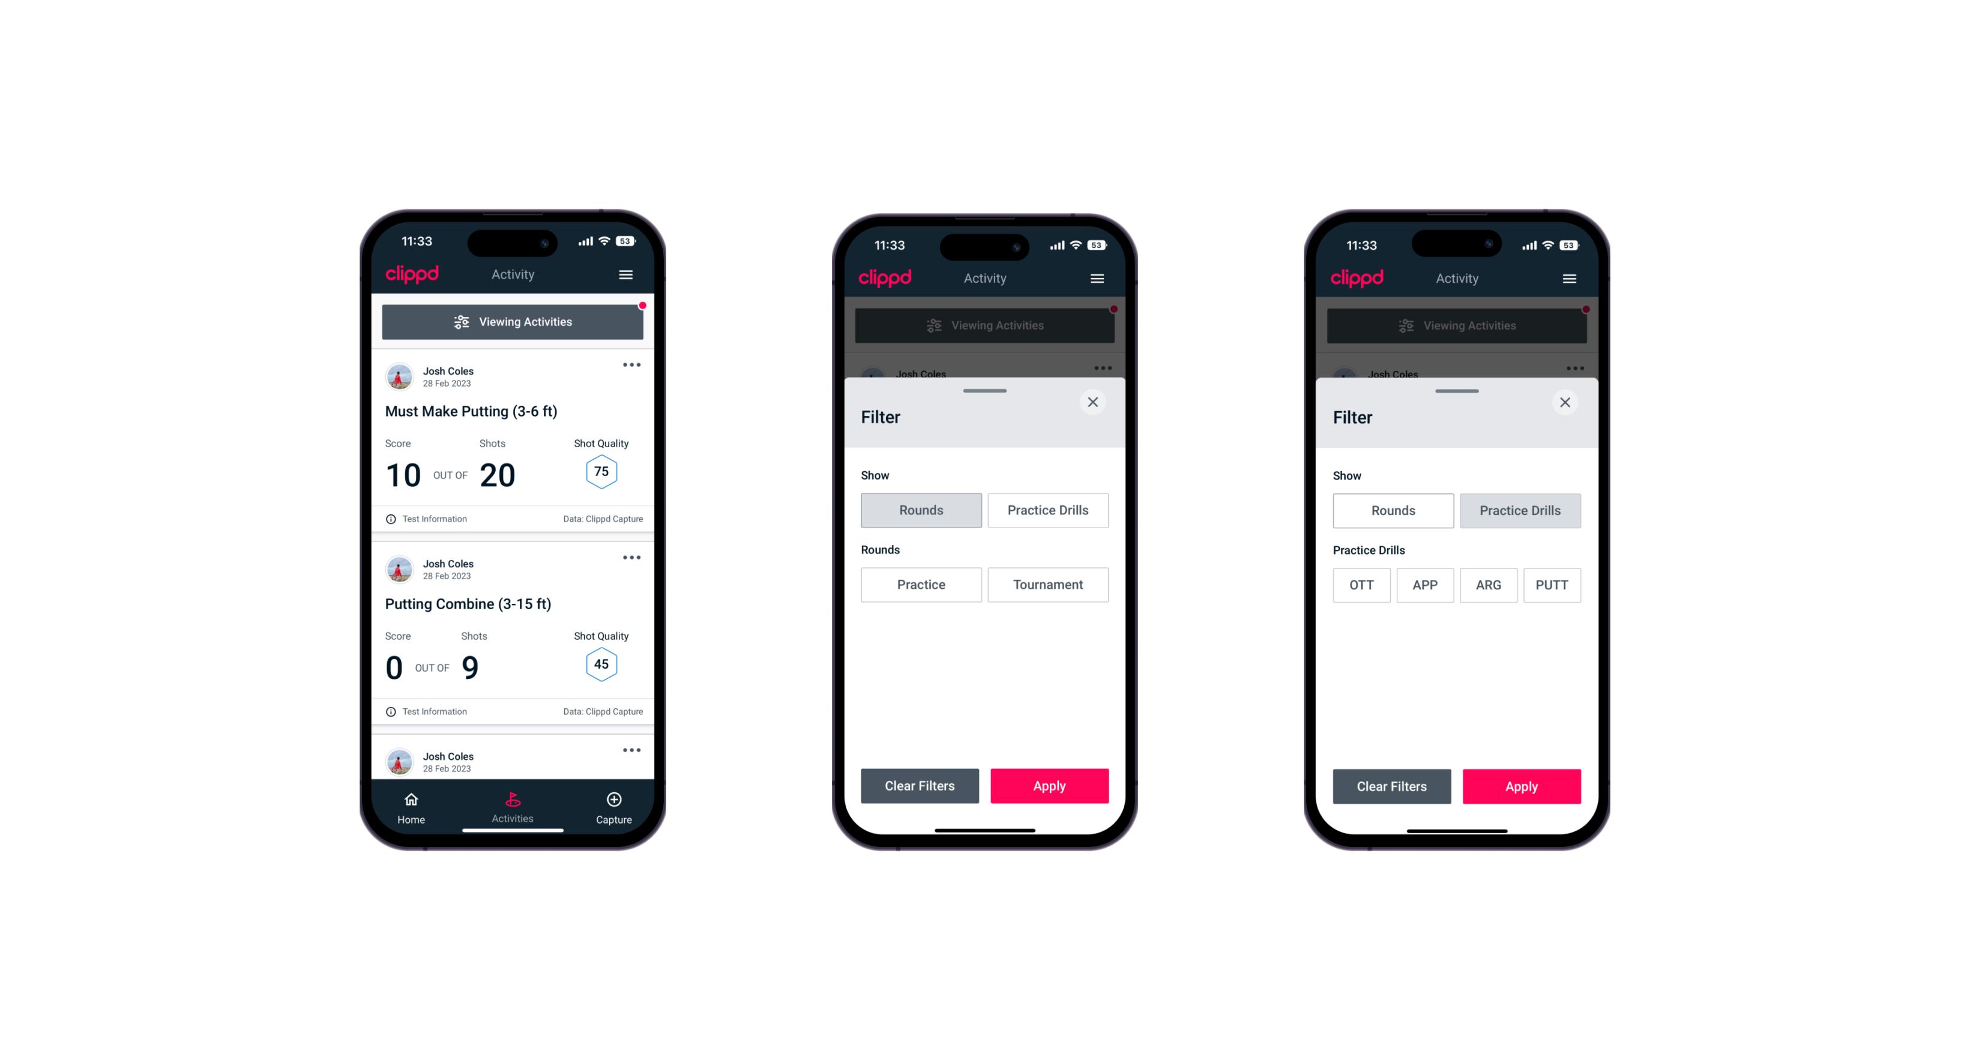Select ARG practice drill filter
Image resolution: width=1970 pixels, height=1060 pixels.
point(1487,585)
